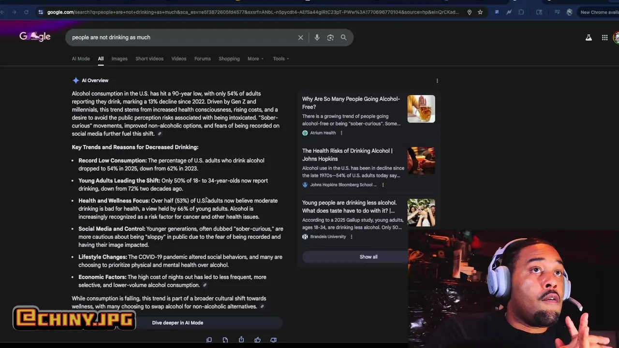The height and width of the screenshot is (348, 619).
Task: Switch to AI Mode tab
Action: coord(81,58)
